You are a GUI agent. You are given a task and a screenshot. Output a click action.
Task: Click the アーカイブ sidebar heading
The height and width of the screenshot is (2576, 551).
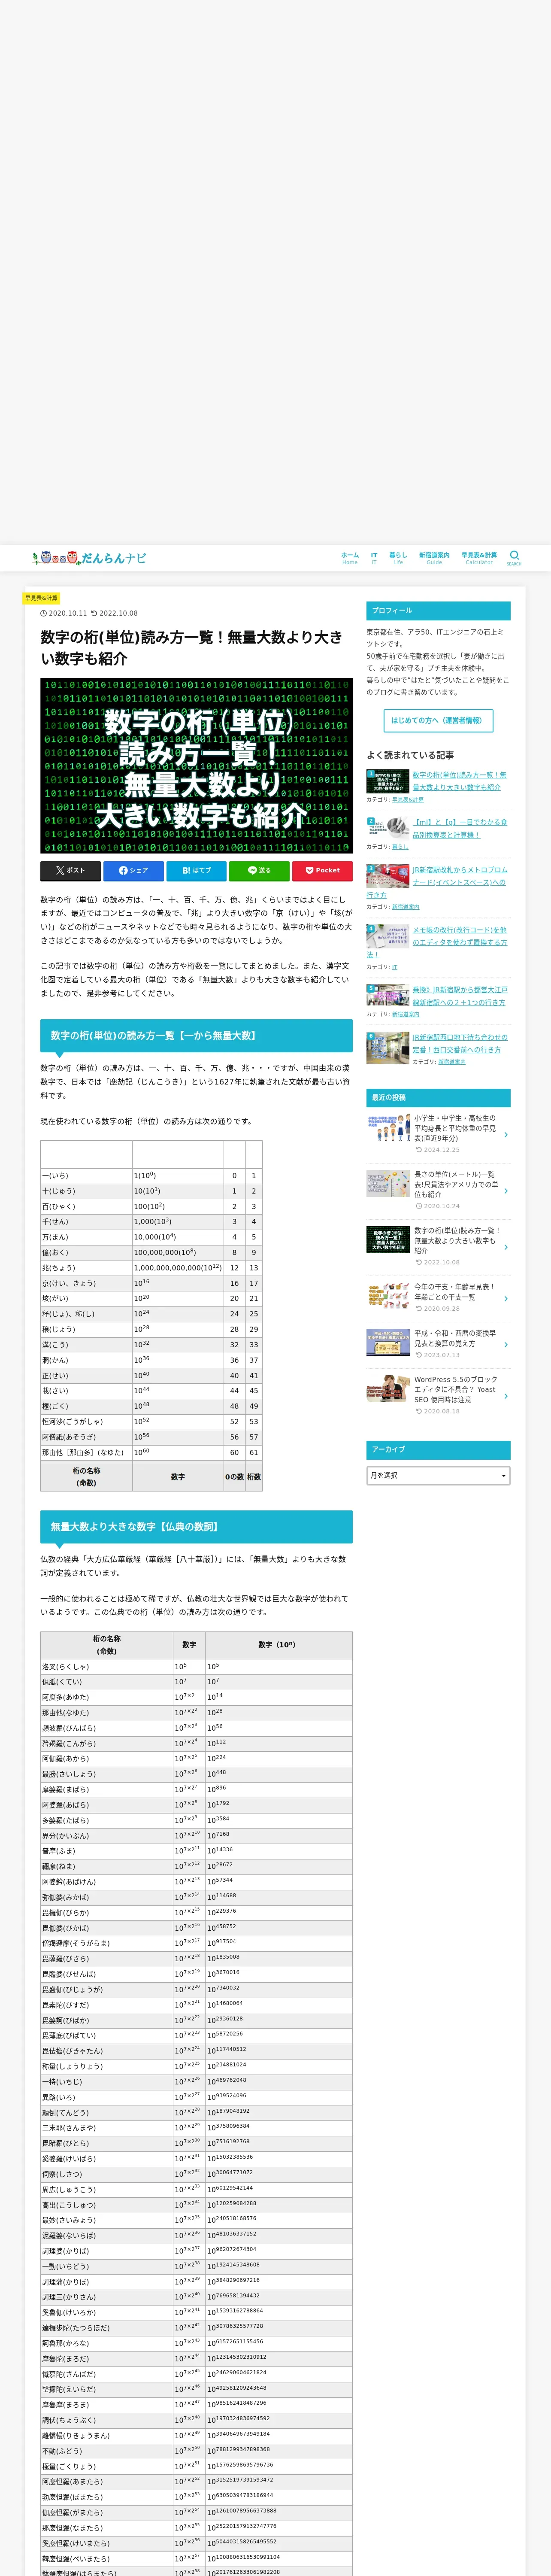point(438,1449)
